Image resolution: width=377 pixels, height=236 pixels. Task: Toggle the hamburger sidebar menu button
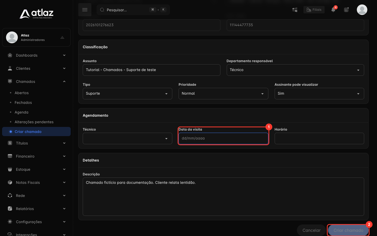(85, 10)
